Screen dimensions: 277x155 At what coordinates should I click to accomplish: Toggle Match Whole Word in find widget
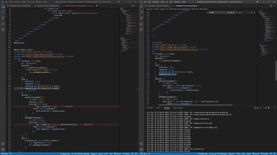pyautogui.click(x=231, y=12)
